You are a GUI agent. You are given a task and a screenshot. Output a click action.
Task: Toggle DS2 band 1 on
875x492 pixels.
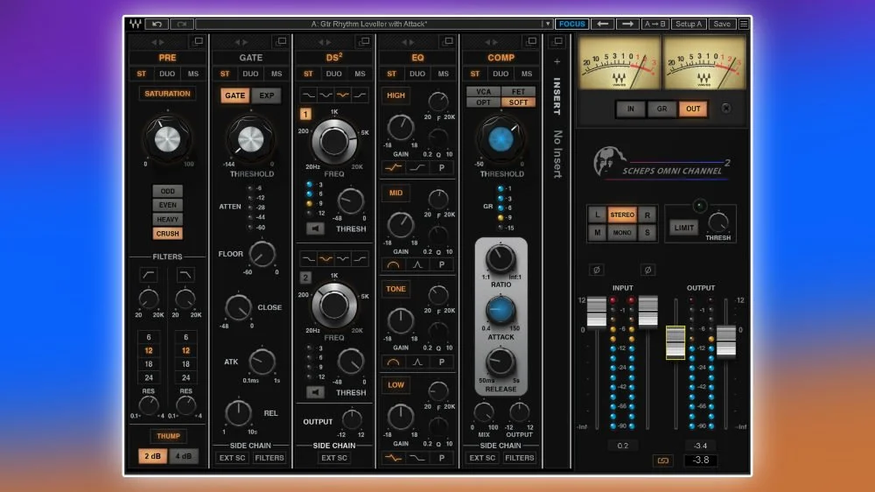click(305, 115)
